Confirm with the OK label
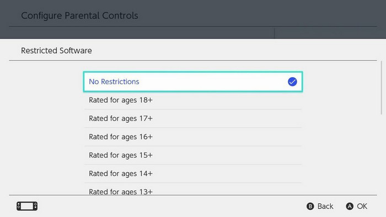The image size is (386, 217). (362, 206)
